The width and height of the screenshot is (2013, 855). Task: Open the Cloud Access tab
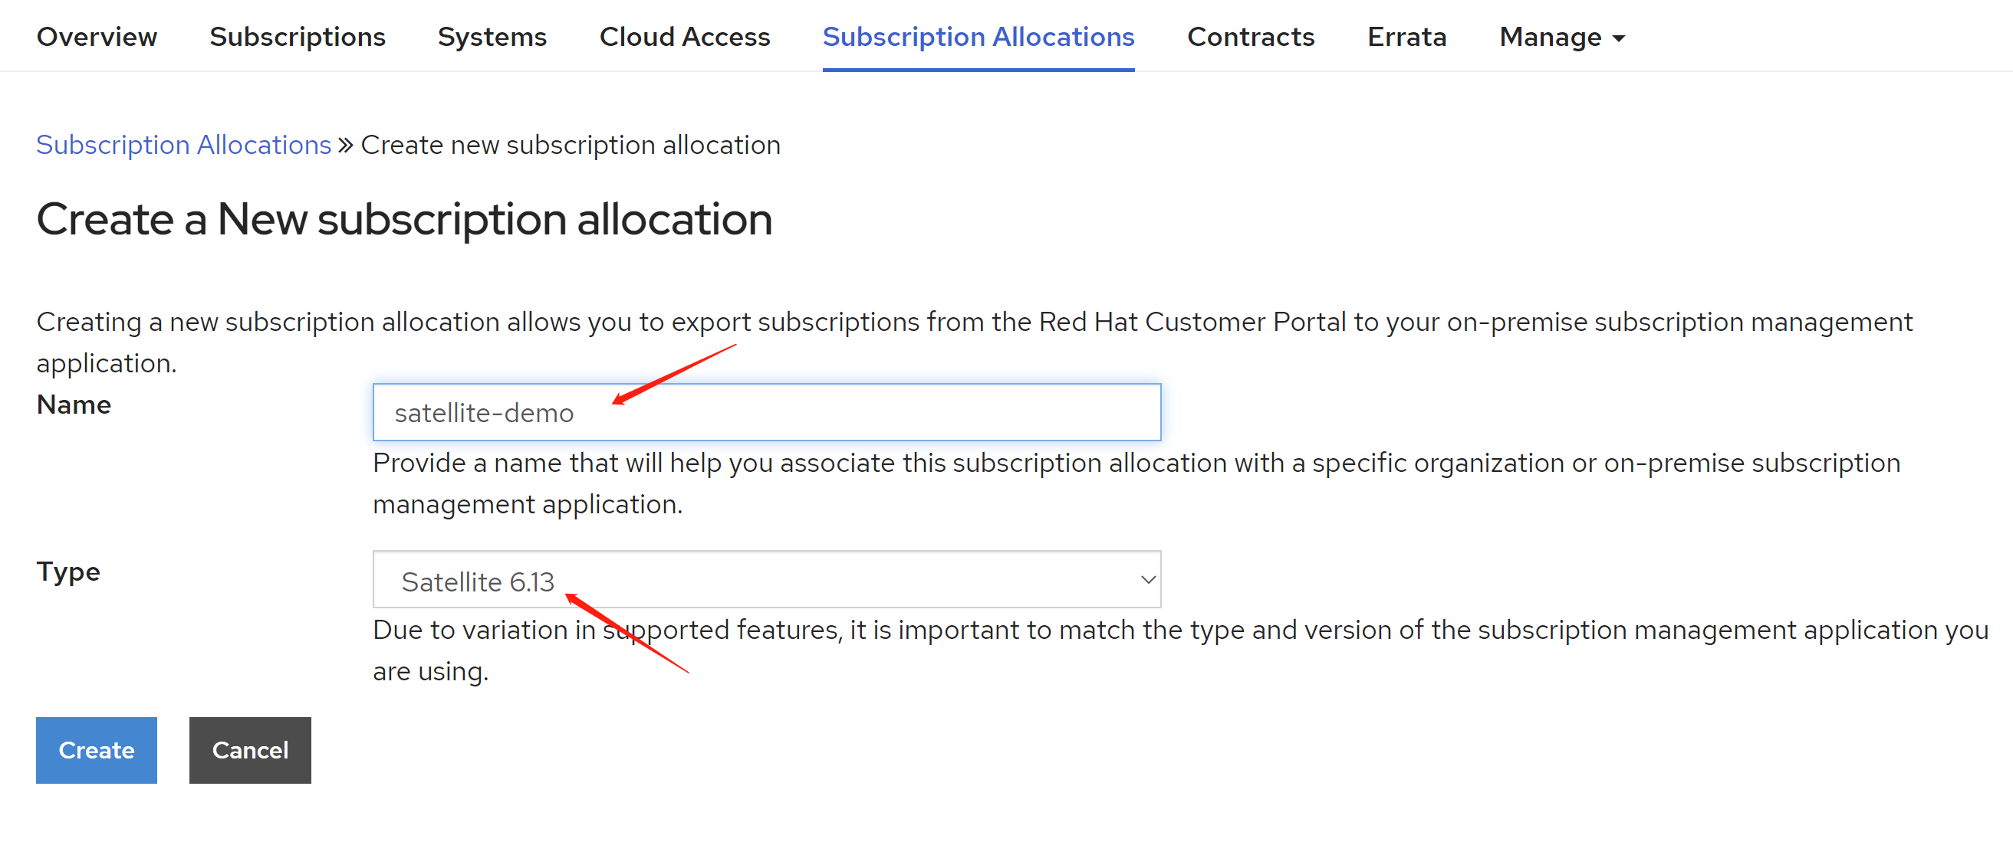684,37
